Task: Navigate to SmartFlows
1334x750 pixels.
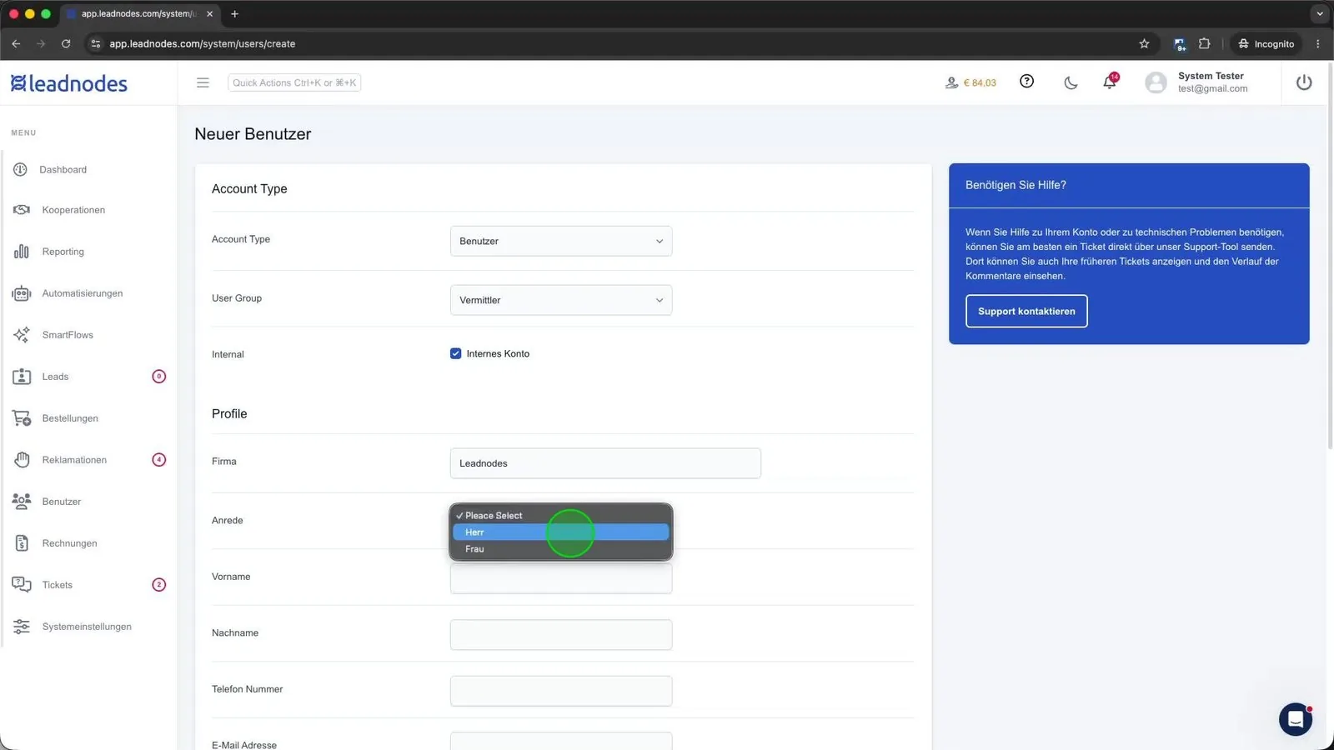Action: 68,335
